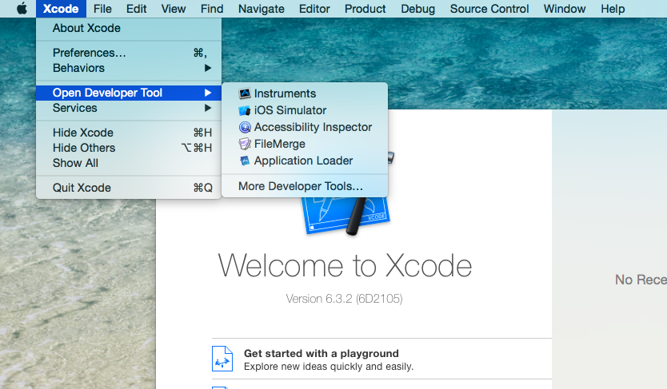The height and width of the screenshot is (389, 667).
Task: Click the Accessibility Inspector icon
Action: click(245, 127)
